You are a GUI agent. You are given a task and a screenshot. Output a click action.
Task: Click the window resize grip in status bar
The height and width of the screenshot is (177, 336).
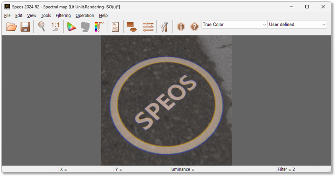click(x=329, y=170)
